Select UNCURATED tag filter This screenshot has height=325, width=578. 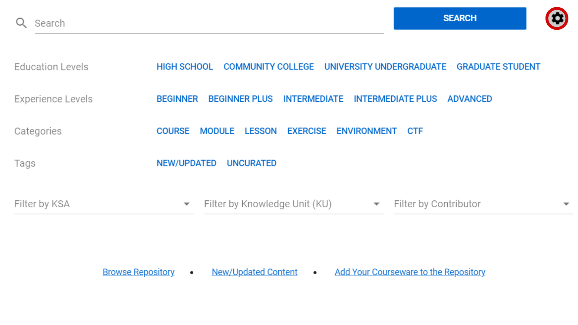[x=252, y=163]
